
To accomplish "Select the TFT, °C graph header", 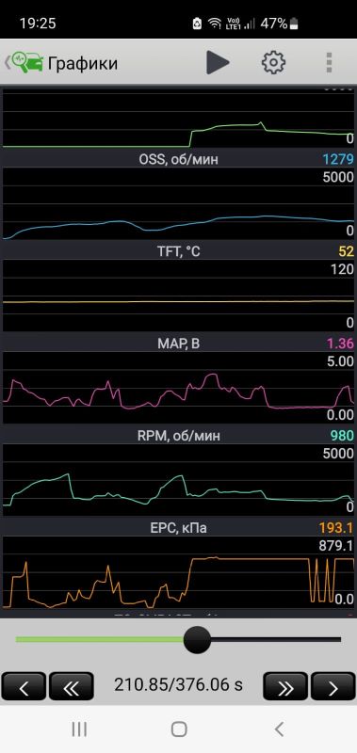I will (x=178, y=251).
